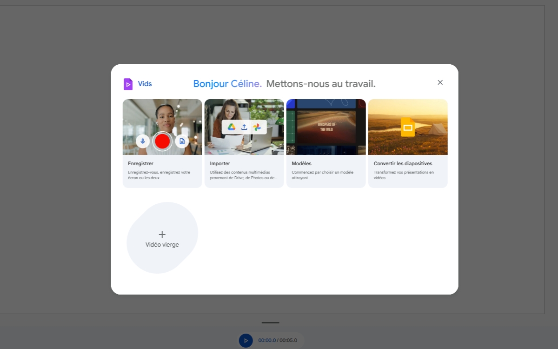Select the Google Photos icon on the Importer card
This screenshot has width=558, height=349.
click(x=256, y=127)
